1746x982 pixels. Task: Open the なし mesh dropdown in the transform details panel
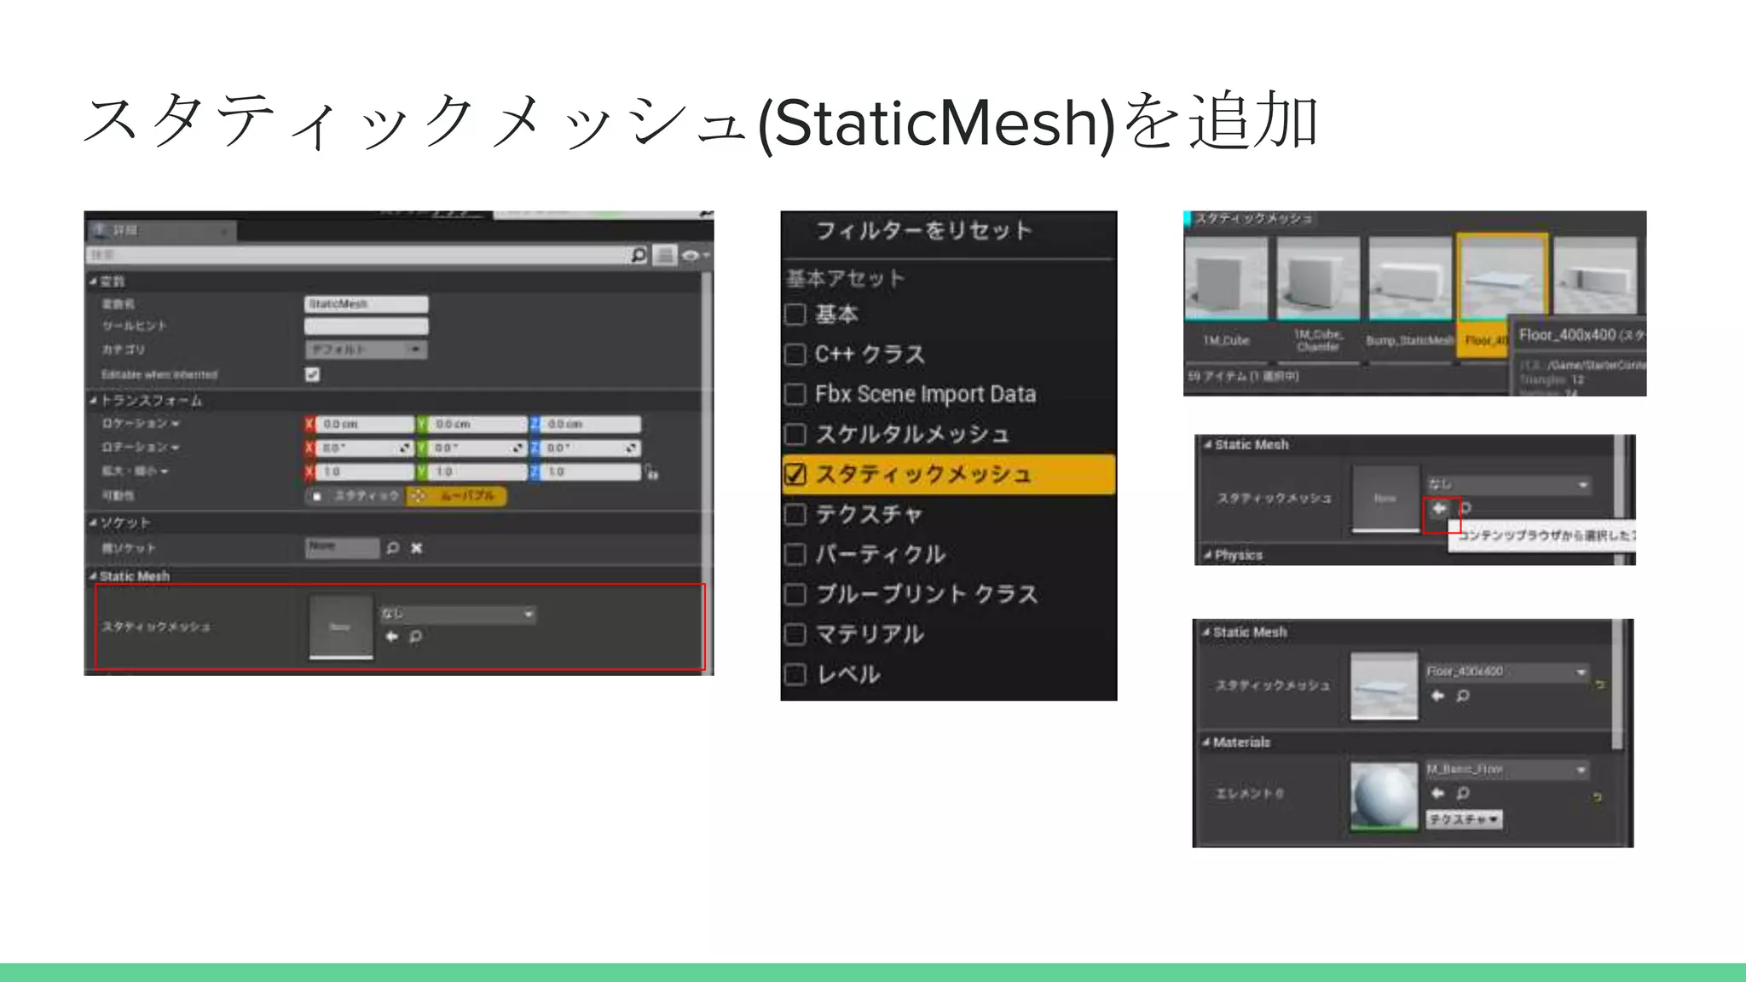pos(459,614)
